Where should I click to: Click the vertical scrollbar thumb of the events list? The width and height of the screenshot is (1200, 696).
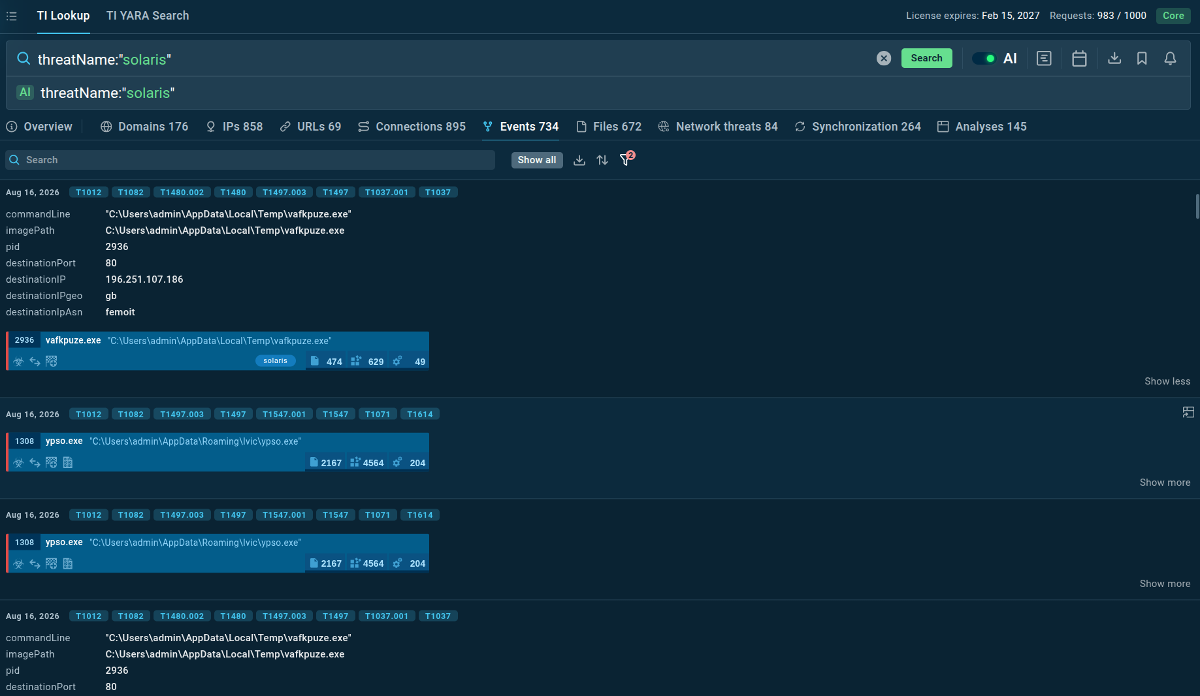(x=1197, y=206)
